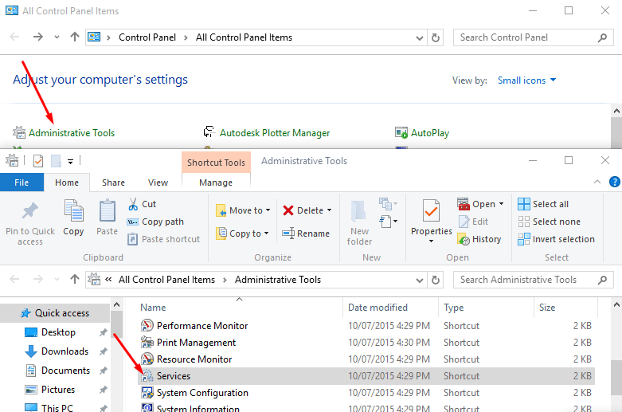Click the Copy button in Clipboard group
The width and height of the screenshot is (622, 412).
tap(73, 218)
